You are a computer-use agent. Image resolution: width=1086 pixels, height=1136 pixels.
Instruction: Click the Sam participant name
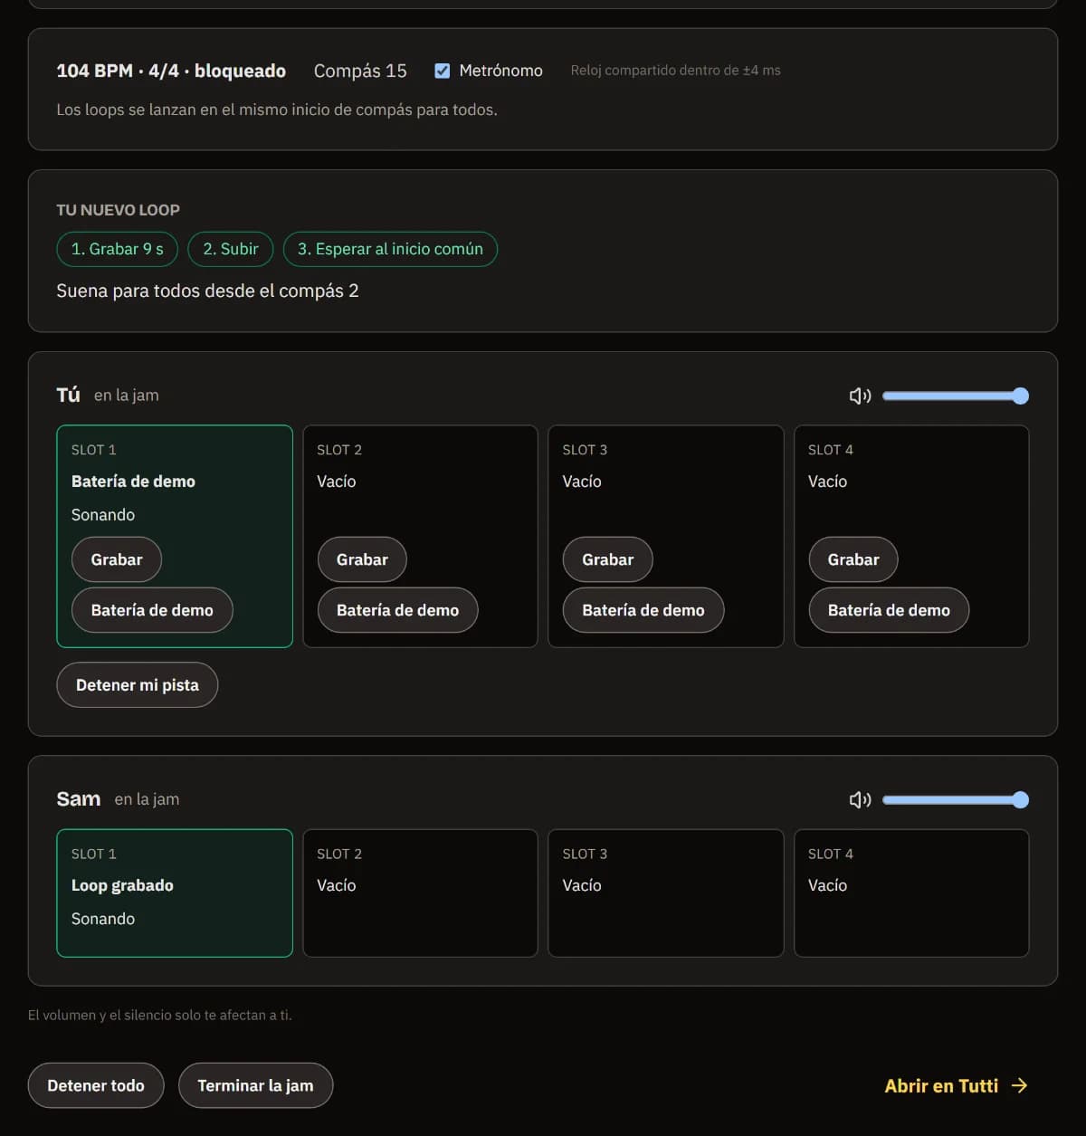pyautogui.click(x=78, y=799)
